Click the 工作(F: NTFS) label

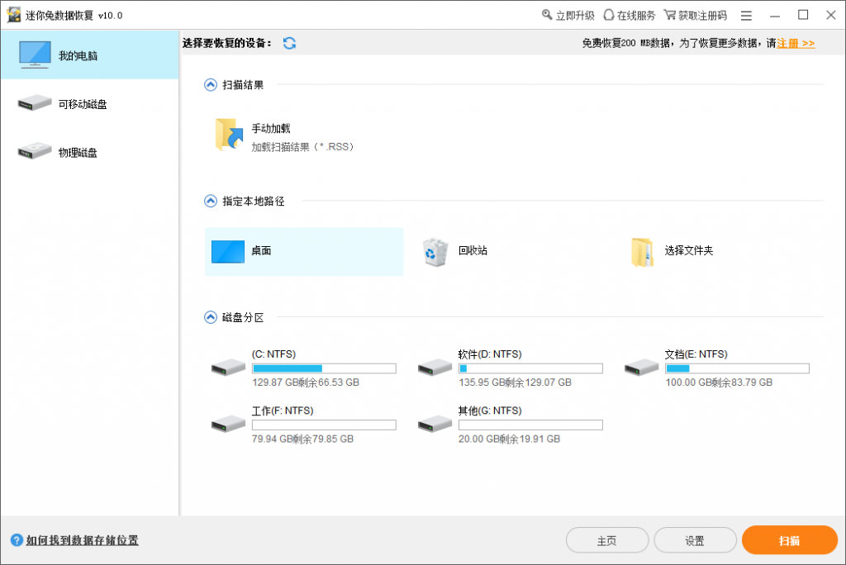[x=283, y=411]
